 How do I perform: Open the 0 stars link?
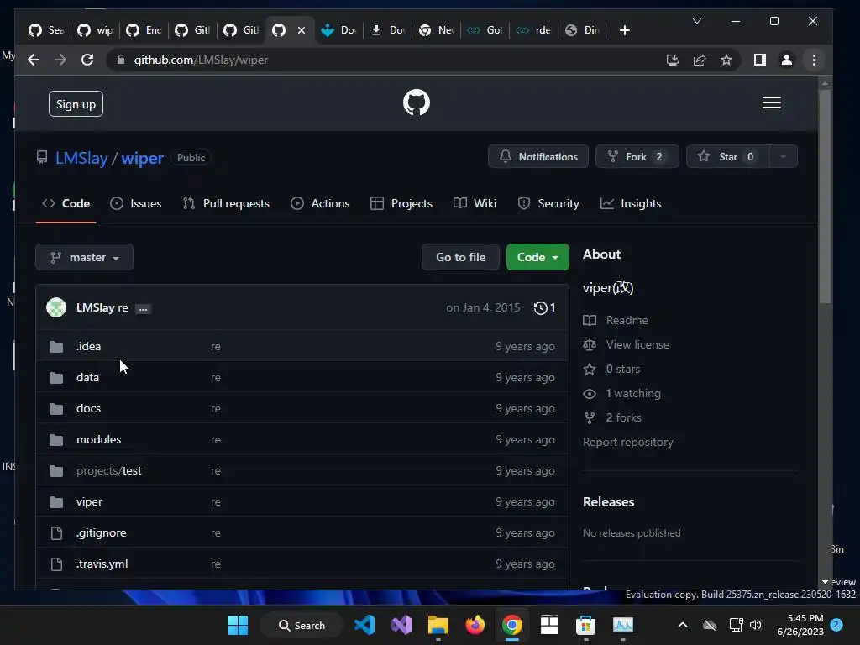(x=622, y=370)
